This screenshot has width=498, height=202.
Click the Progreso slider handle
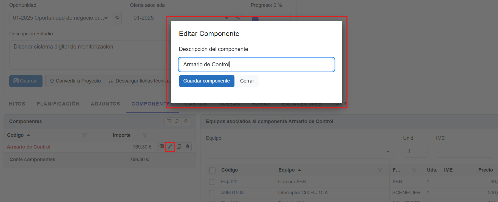[255, 19]
